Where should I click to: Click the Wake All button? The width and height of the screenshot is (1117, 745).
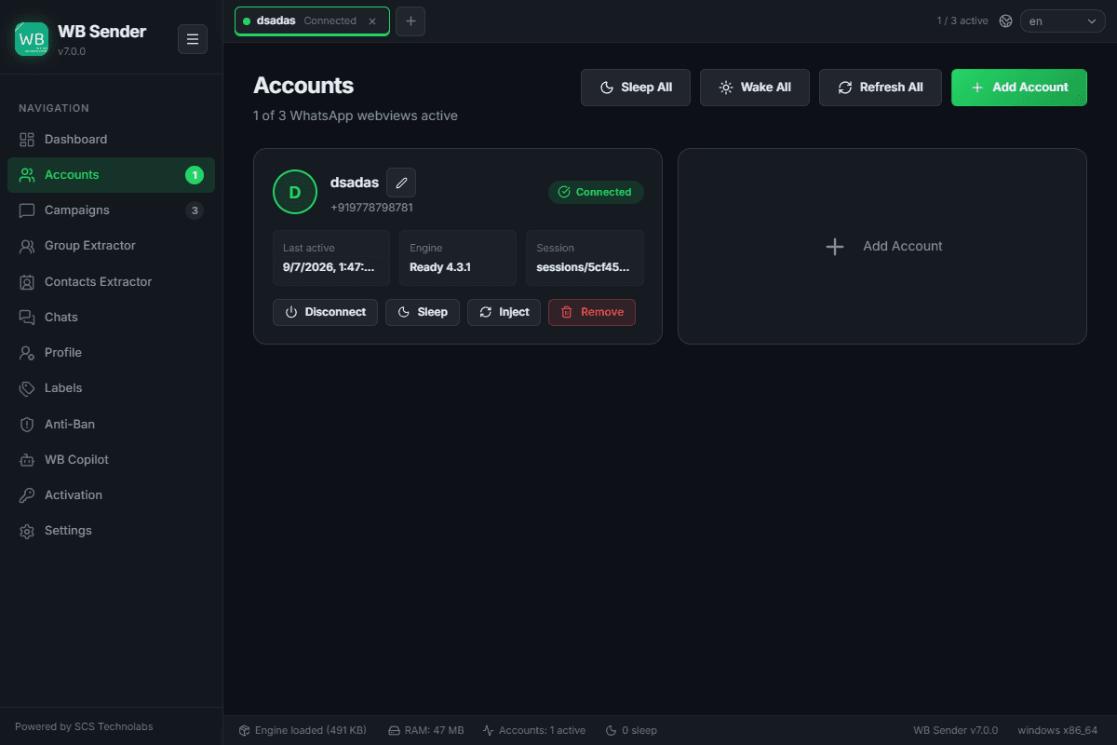[755, 87]
